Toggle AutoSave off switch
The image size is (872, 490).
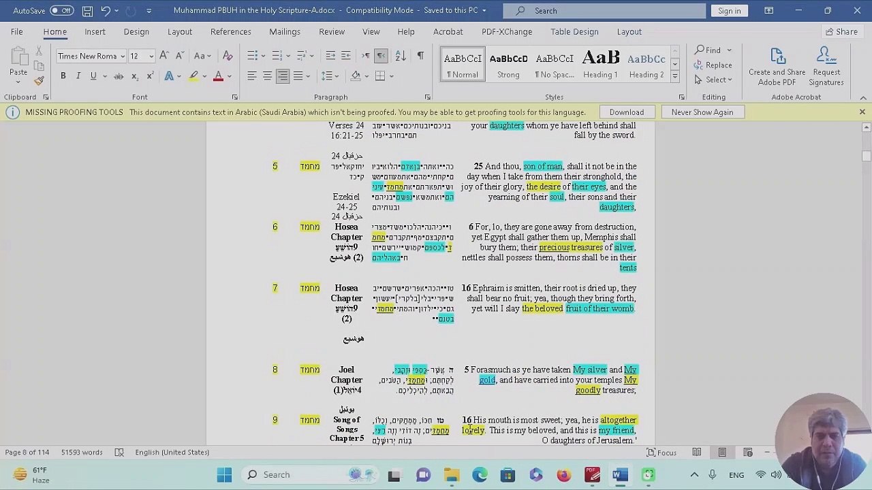coord(61,11)
